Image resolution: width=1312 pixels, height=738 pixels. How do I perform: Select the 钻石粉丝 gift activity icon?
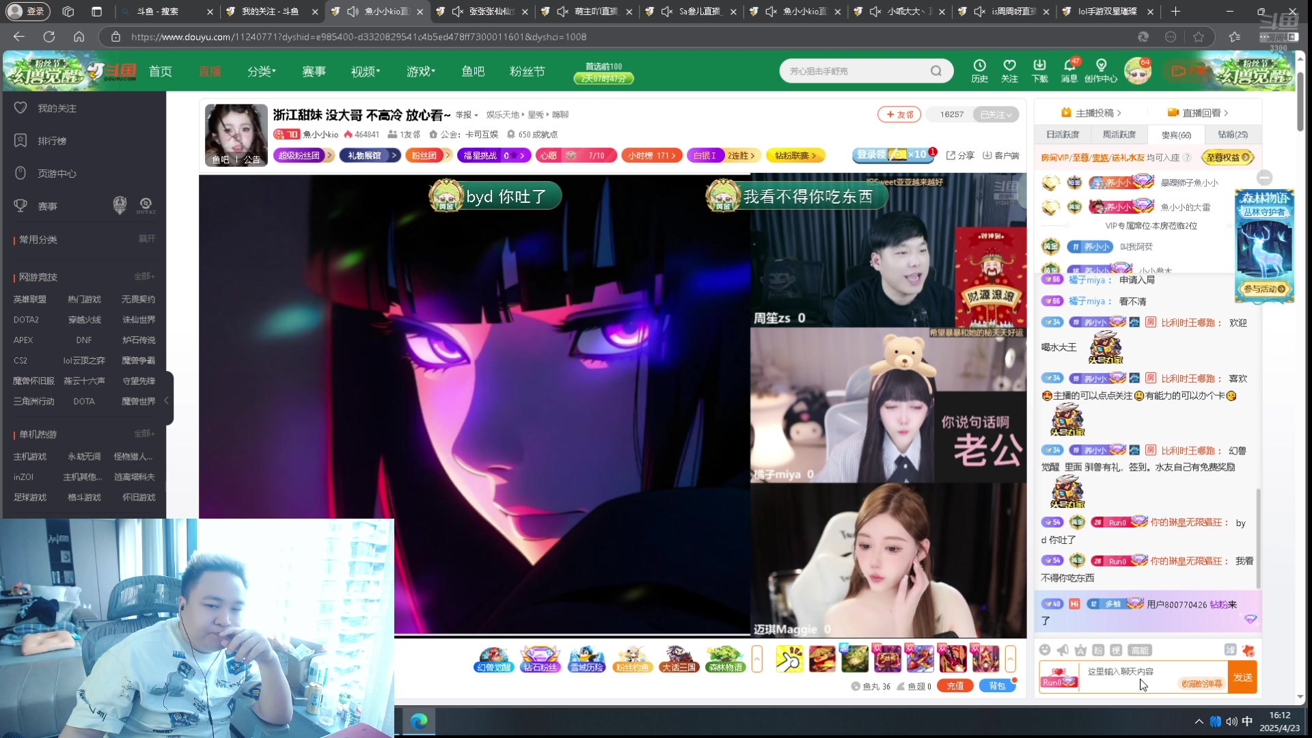pos(540,659)
